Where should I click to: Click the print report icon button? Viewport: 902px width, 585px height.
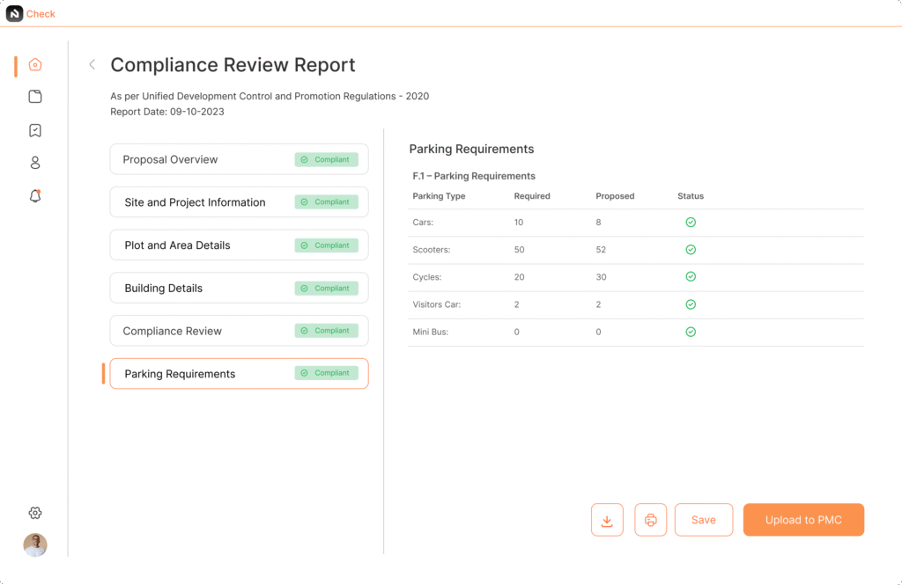point(651,520)
